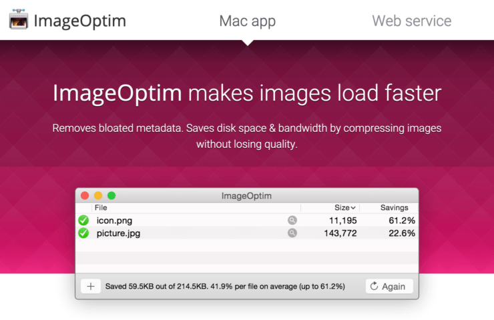This screenshot has width=494, height=320.
Task: Click the 61.2% savings value
Action: (x=402, y=221)
